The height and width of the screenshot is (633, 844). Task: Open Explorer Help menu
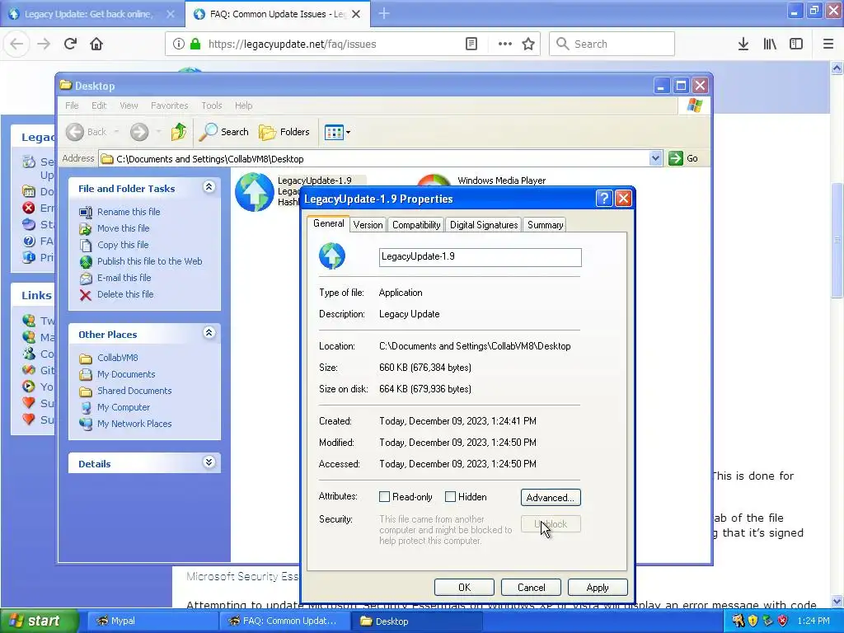243,105
